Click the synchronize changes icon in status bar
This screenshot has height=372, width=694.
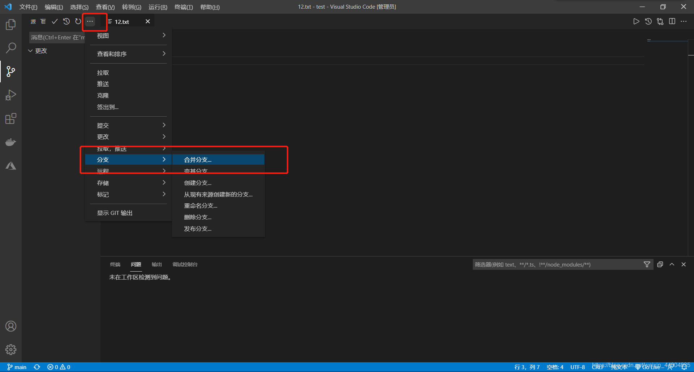[x=37, y=367]
